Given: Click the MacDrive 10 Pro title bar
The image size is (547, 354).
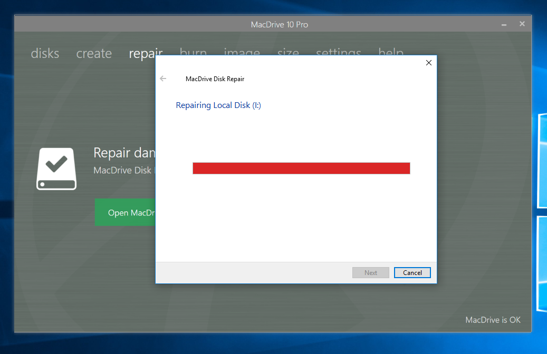Looking at the screenshot, I should click(x=279, y=24).
